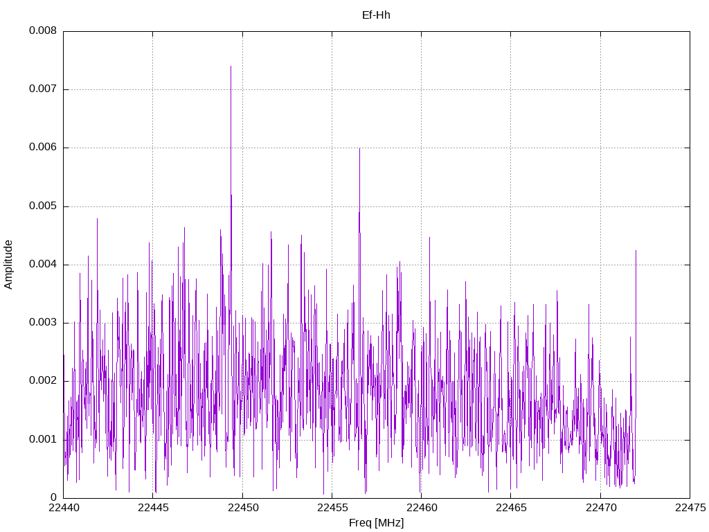Click y-axis tick label 0.001
Image resolution: width=709 pixels, height=532 pixels.
coord(43,439)
